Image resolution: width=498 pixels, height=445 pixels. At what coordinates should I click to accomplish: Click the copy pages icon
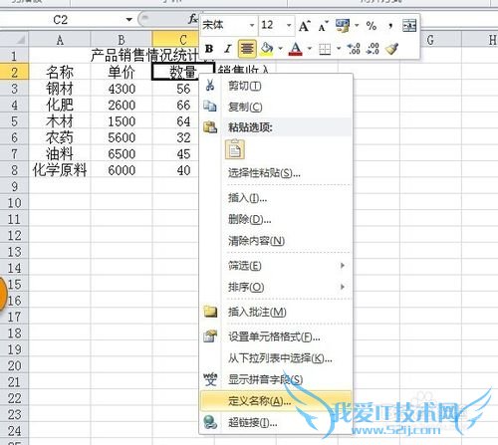(x=210, y=107)
